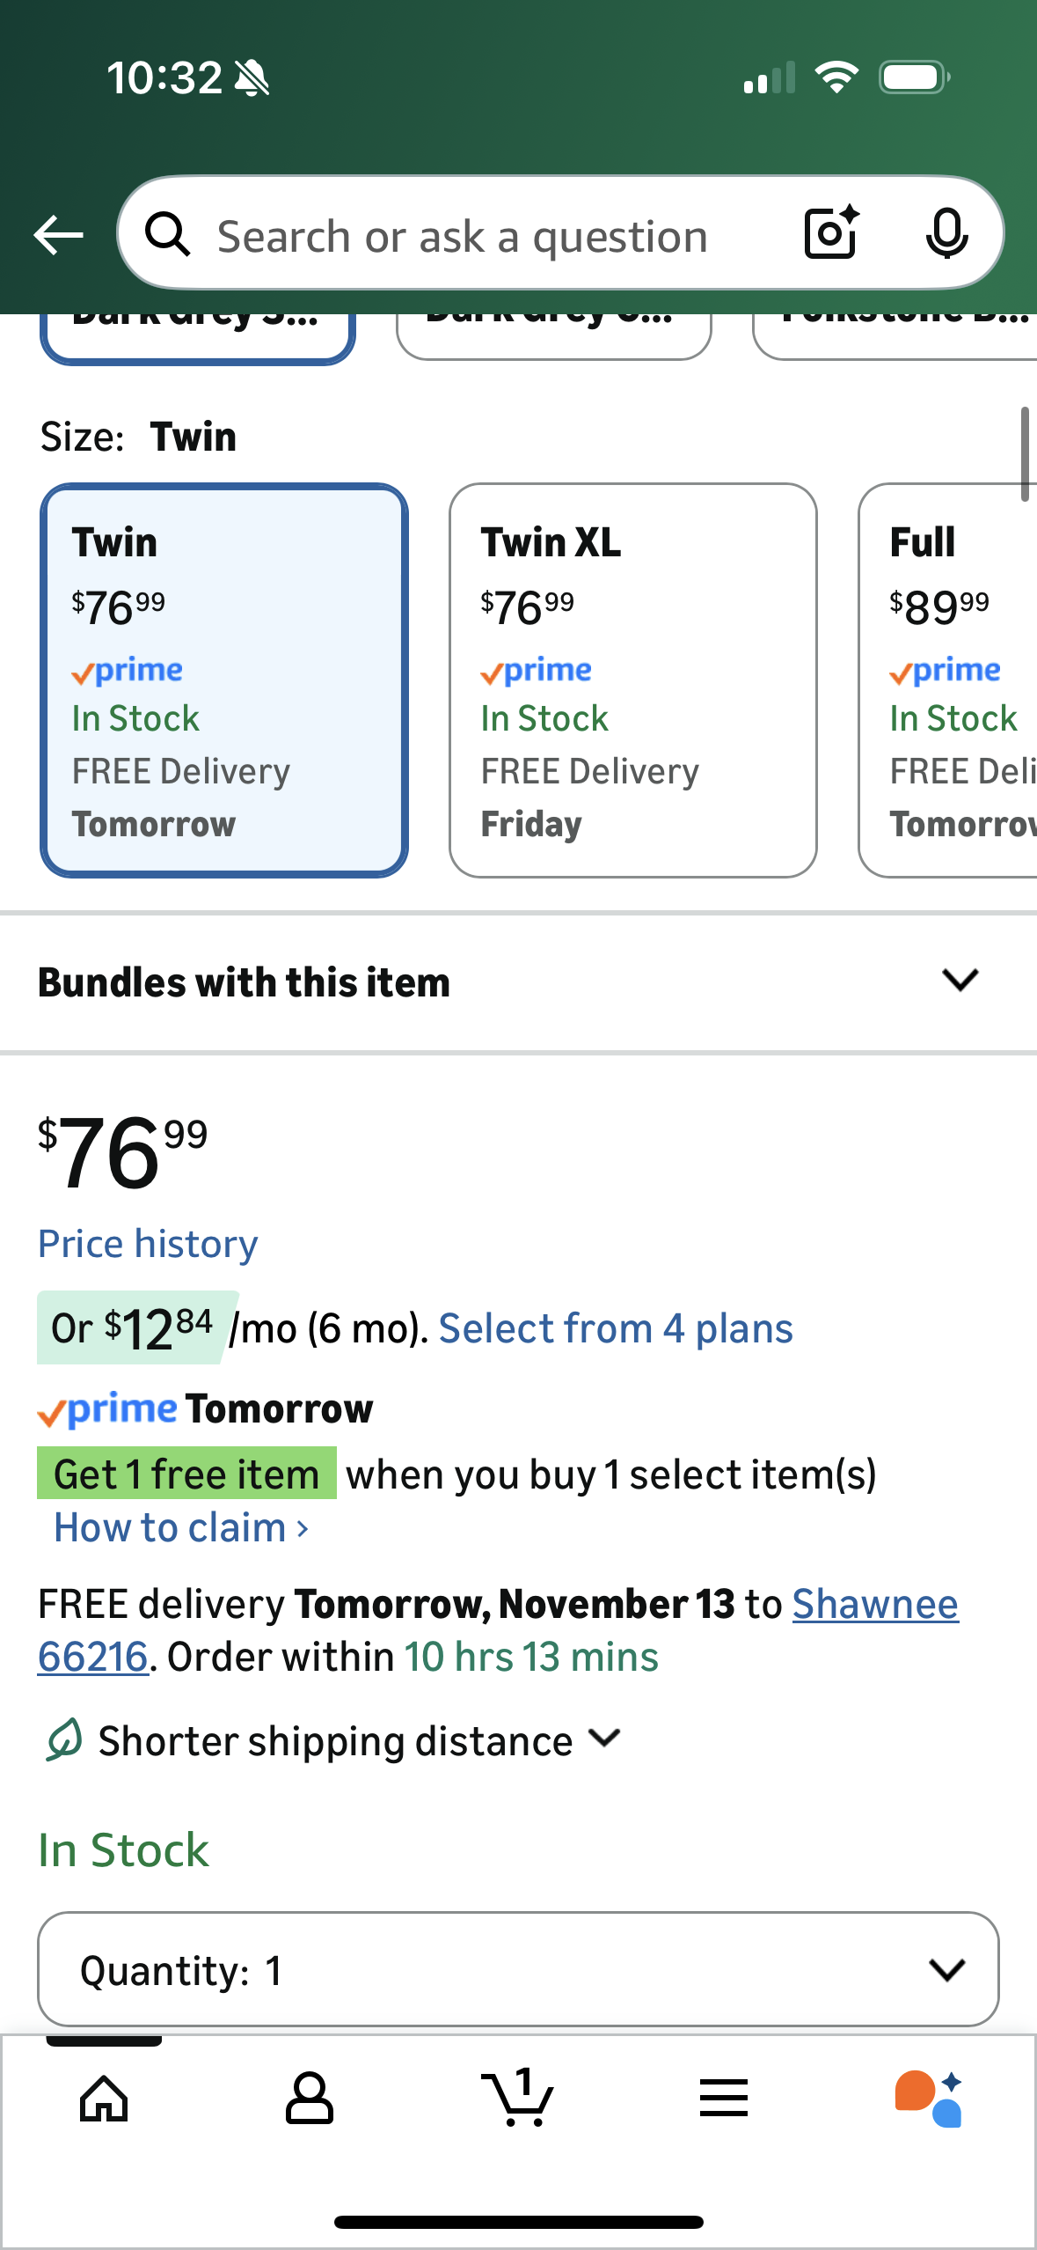Screen dimensions: 1037x2250
Task: Open the Quantity dropdown
Action: coord(518,1969)
